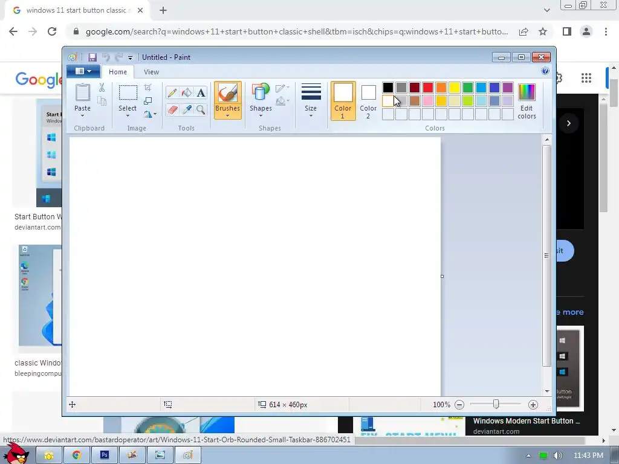The height and width of the screenshot is (464, 619).
Task: Pick the green color swatch
Action: coord(468,88)
